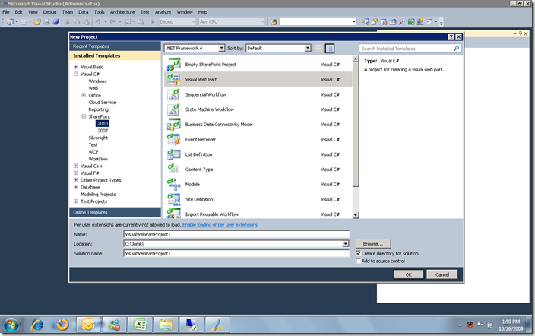Select the Site Definition template icon

[x=174, y=199]
